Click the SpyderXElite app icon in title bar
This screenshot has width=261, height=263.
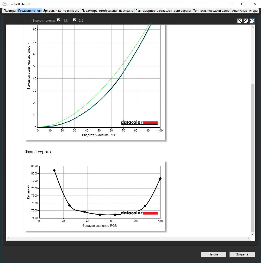pos(4,4)
